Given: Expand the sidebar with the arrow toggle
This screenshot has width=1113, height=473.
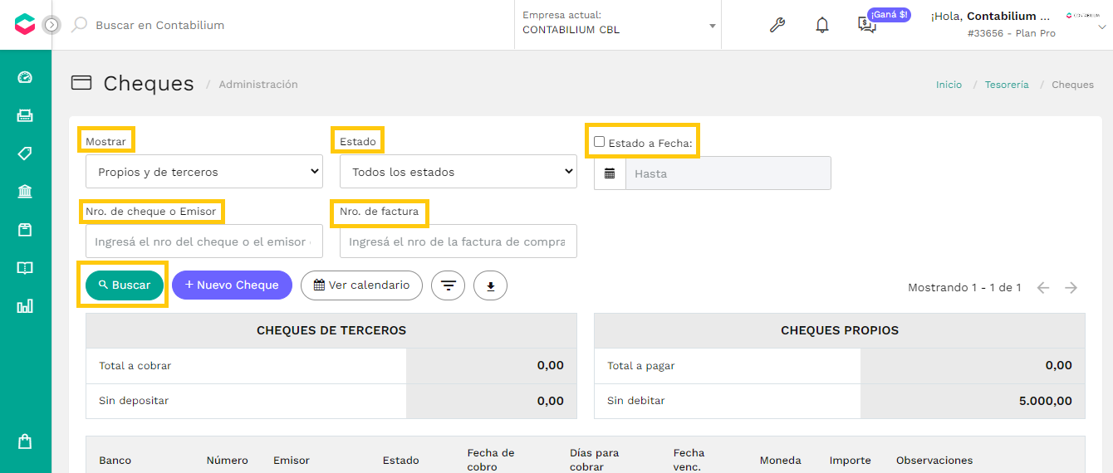Looking at the screenshot, I should [51, 25].
